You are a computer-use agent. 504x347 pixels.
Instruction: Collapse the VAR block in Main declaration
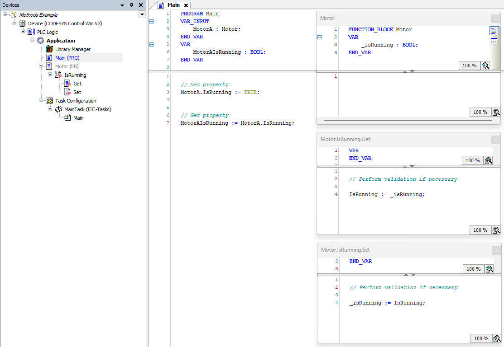(x=151, y=45)
